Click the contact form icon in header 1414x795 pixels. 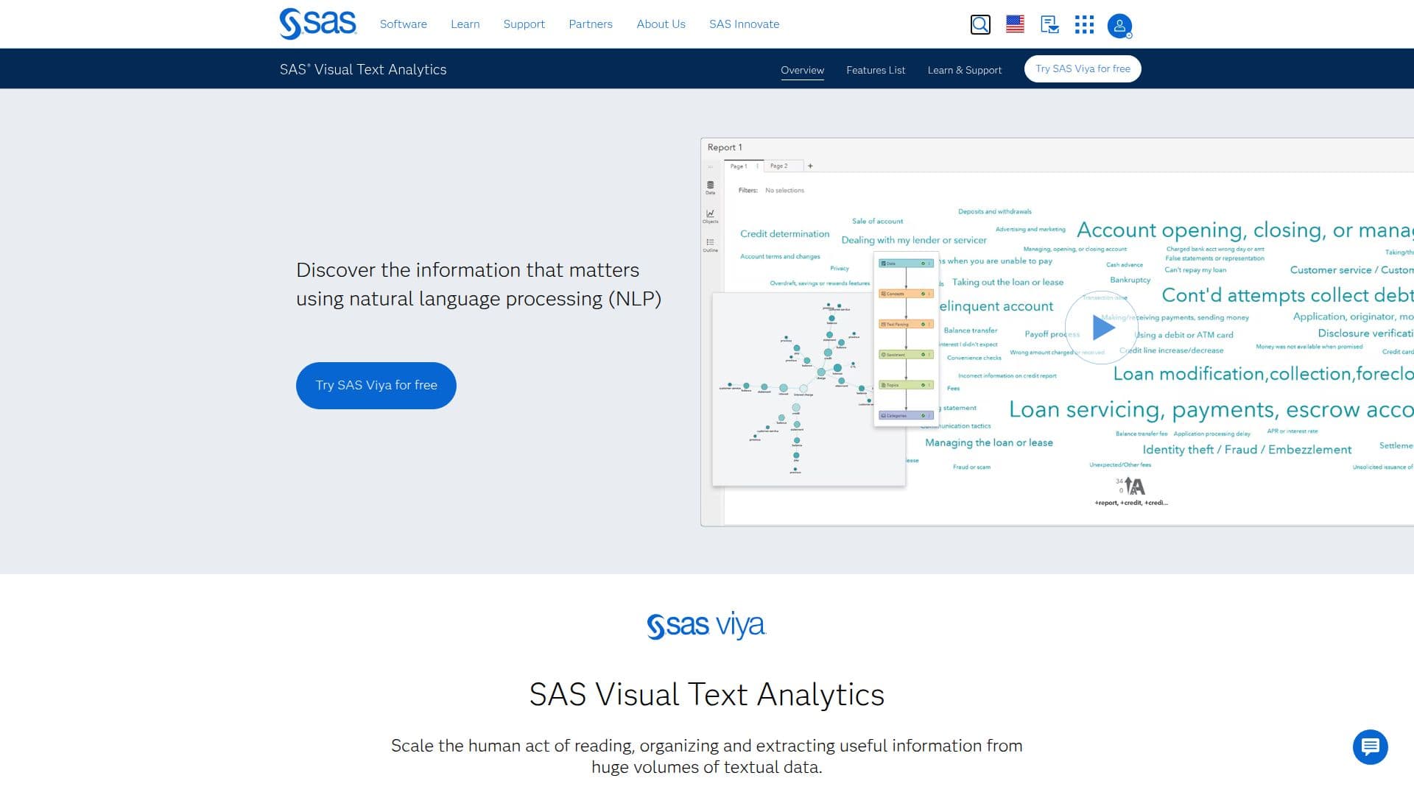[x=1049, y=24]
